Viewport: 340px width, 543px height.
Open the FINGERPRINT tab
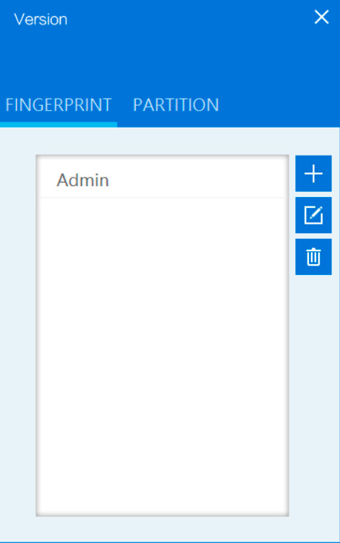[59, 104]
